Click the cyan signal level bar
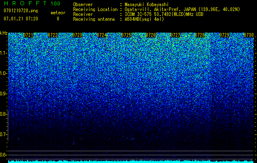Viewport: 257px width, 163px height. (x=131, y=161)
